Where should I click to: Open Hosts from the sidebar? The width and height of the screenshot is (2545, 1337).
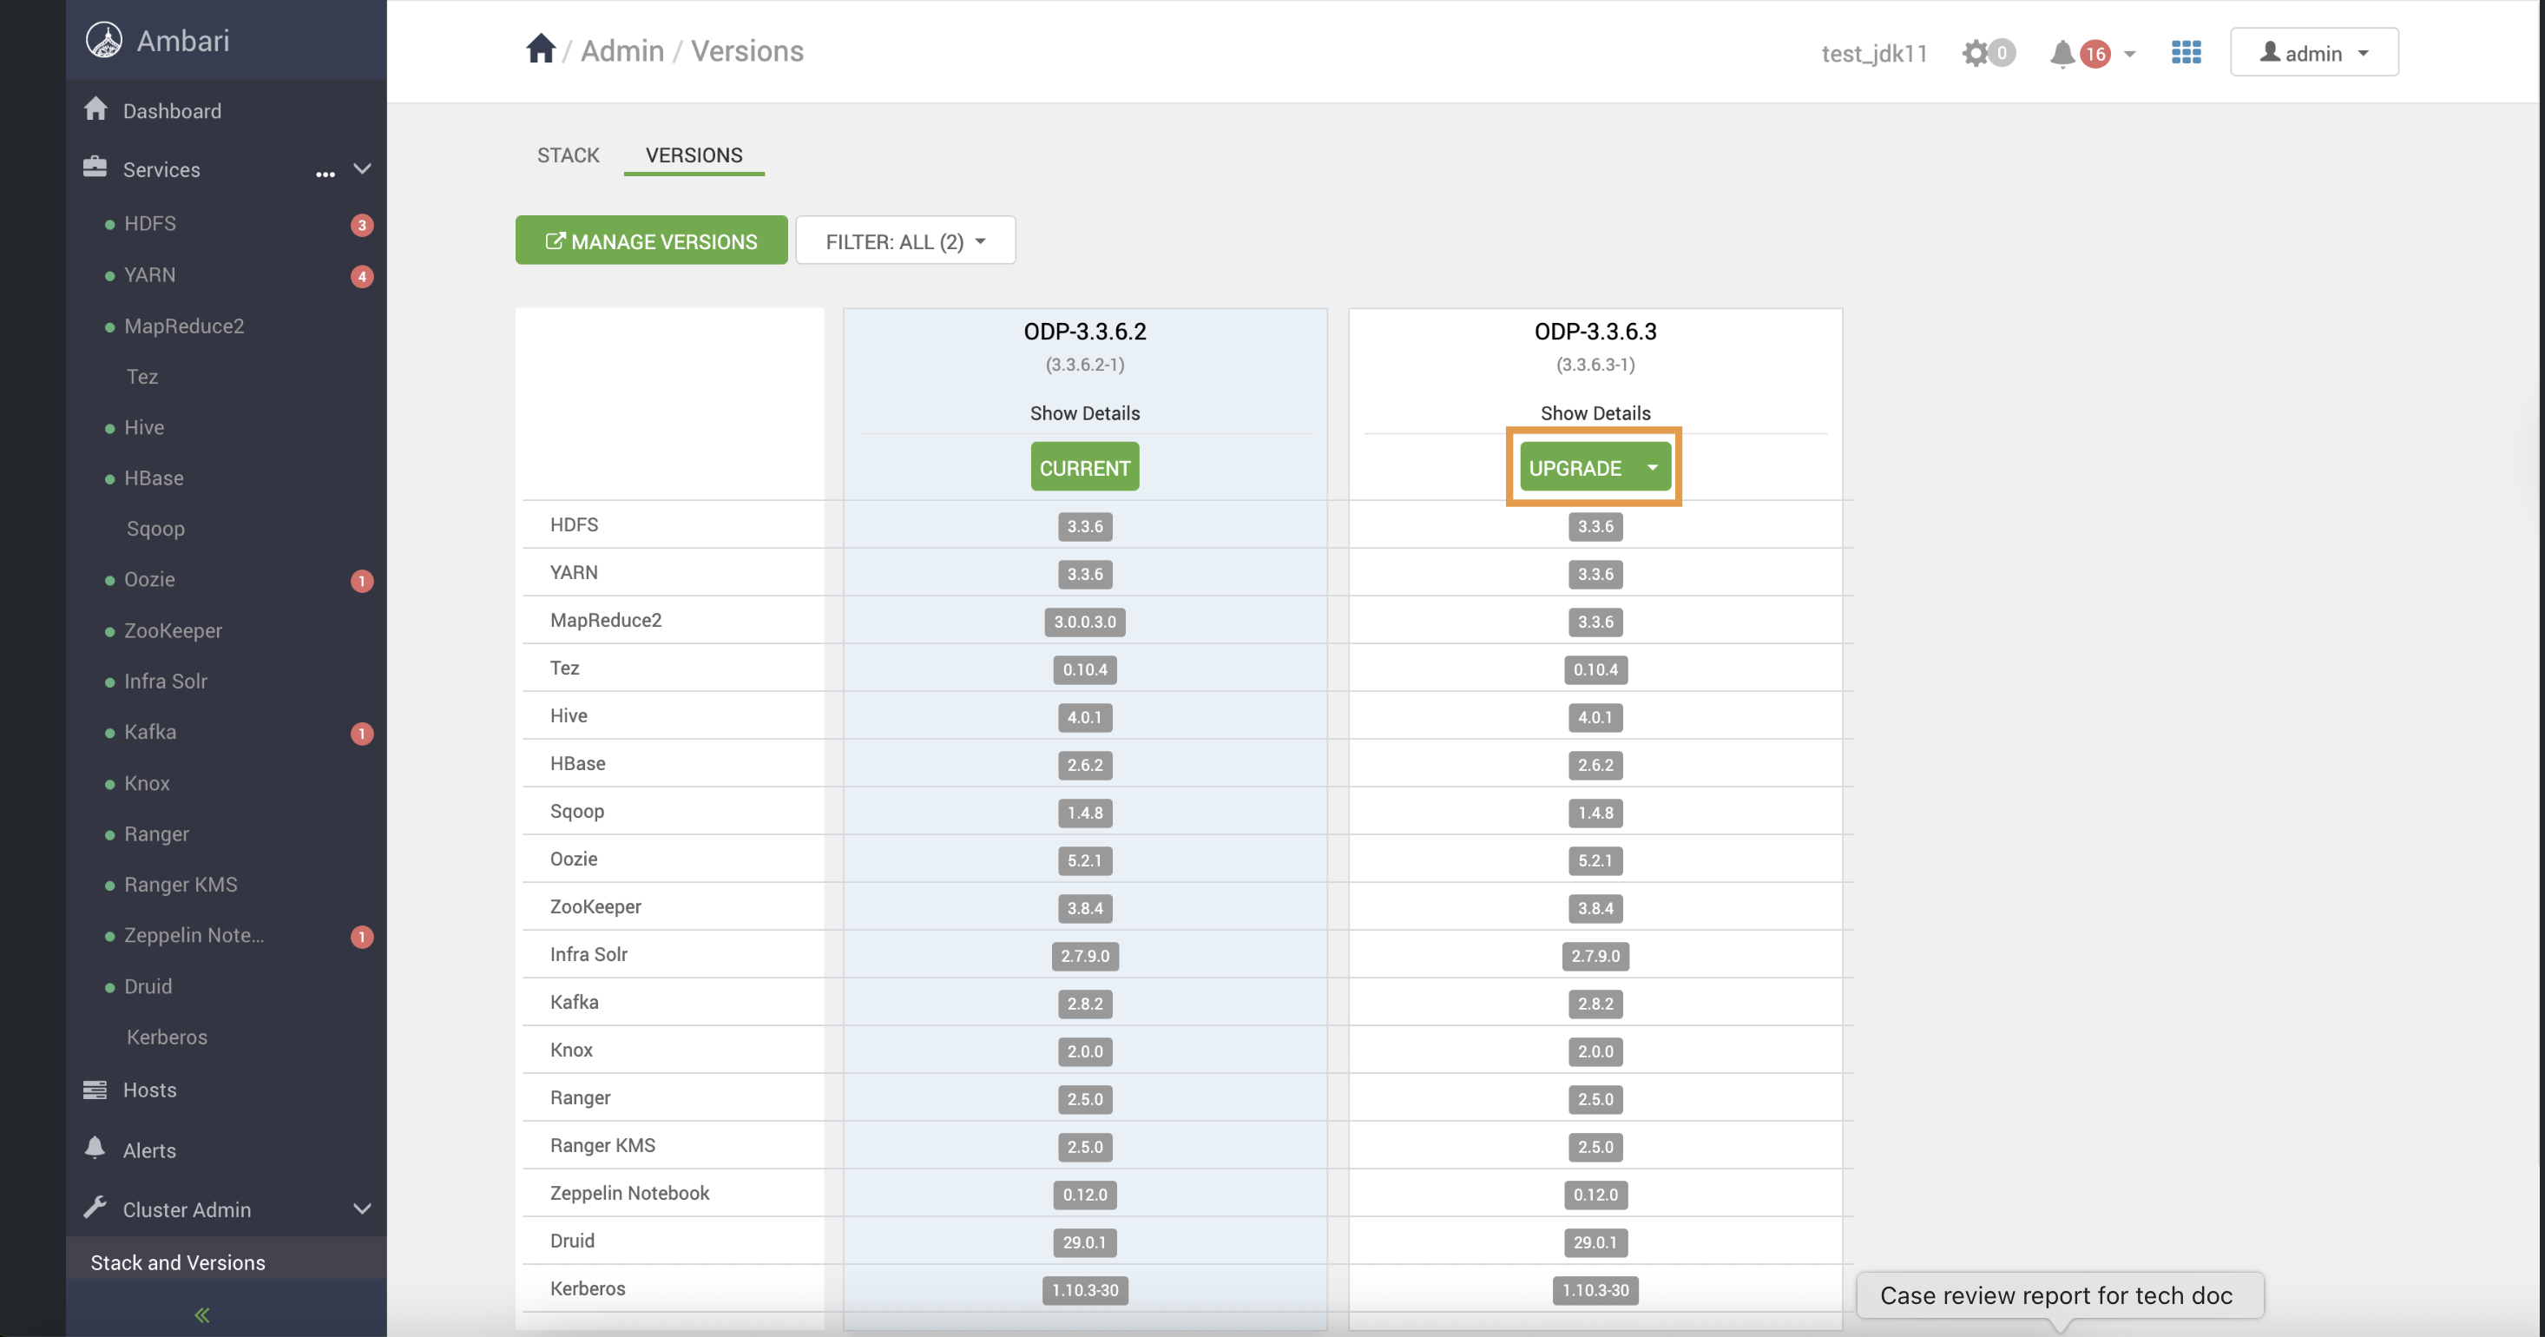pos(149,1090)
